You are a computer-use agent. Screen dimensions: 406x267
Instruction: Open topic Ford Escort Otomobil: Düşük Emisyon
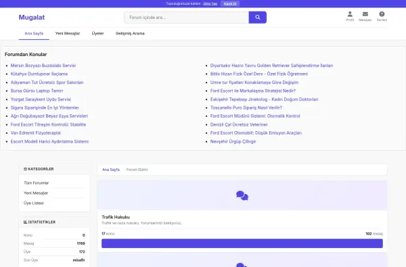256,133
